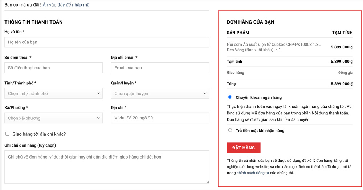This screenshot has width=363, height=190.
Task: Focus the Số điện thoại của bạn field
Action: click(53, 68)
